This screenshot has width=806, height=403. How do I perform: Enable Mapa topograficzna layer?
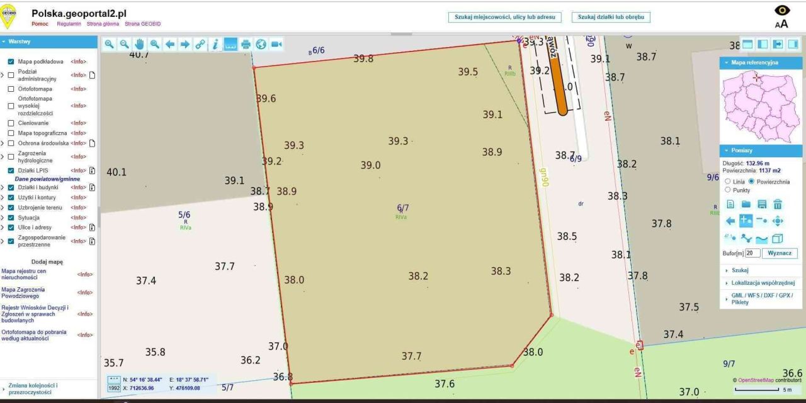click(x=11, y=133)
